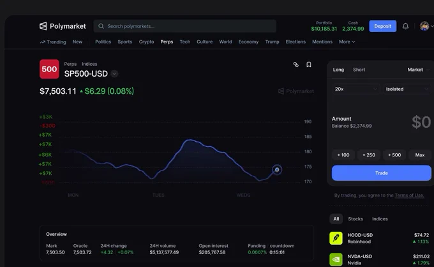Copy link with the chain icon

point(296,65)
